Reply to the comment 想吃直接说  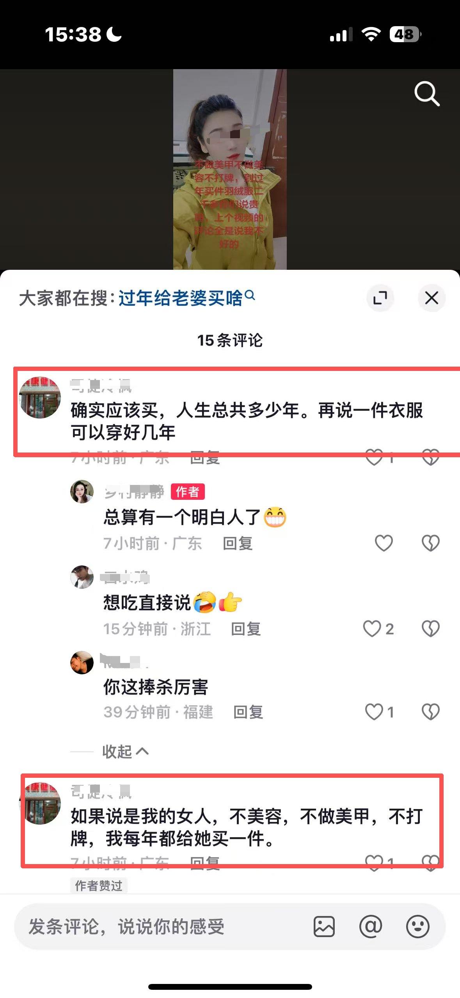coord(246,629)
